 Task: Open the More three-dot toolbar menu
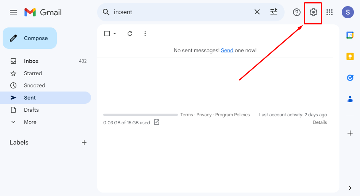(x=145, y=34)
